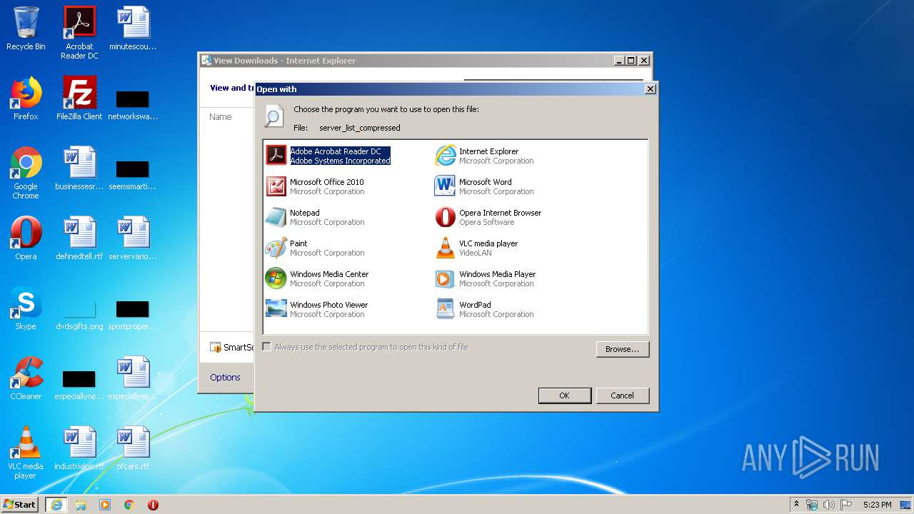Viewport: 914px width, 514px height.
Task: Select Skype desktop shortcut
Action: (26, 308)
